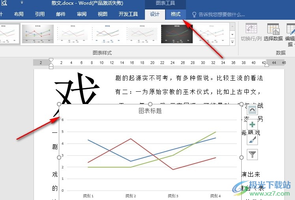Apply the dark black background chart style
This screenshot has width=295, height=200.
(177, 34)
